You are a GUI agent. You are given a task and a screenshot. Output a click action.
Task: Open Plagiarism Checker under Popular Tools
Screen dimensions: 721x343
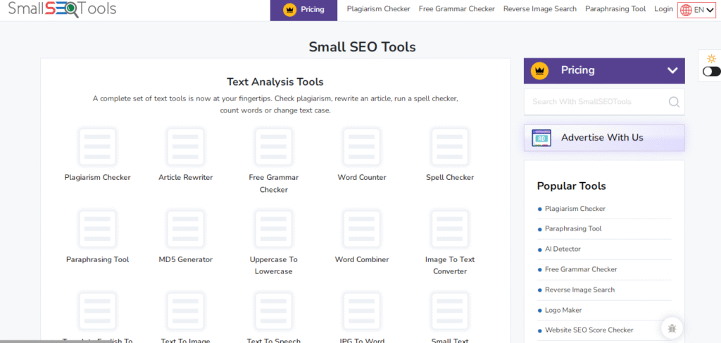pyautogui.click(x=575, y=209)
